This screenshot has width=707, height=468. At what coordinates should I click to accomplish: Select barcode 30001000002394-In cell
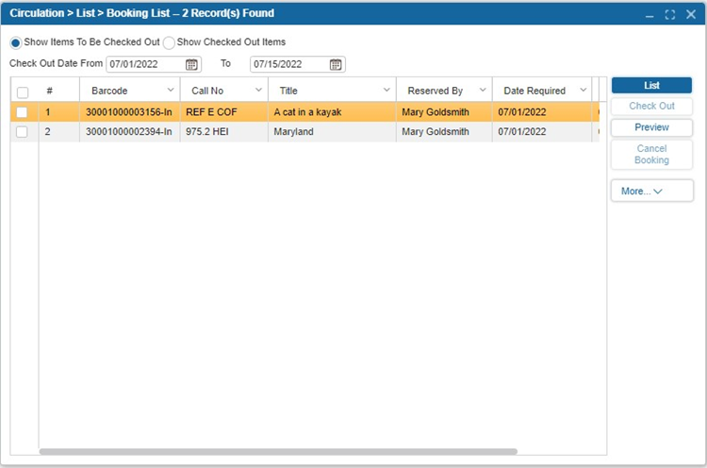point(129,132)
